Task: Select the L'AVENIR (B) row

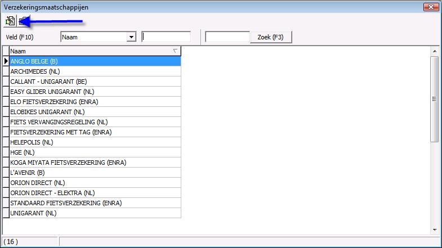Action: (95, 173)
